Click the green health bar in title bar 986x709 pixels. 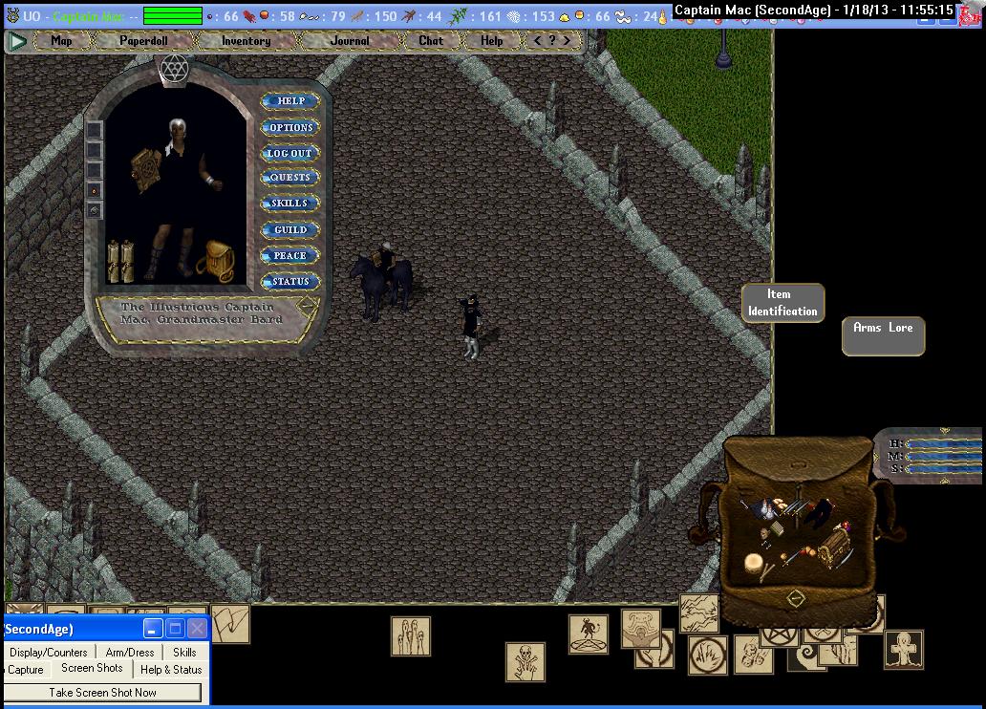click(173, 16)
